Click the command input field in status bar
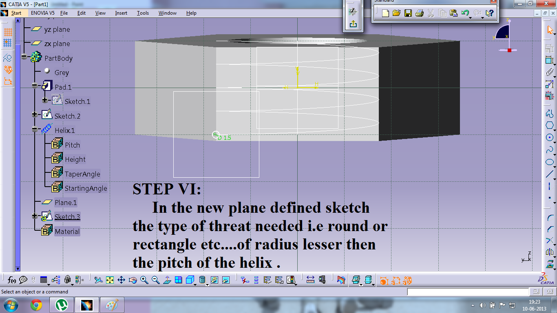The width and height of the screenshot is (557, 313). [x=468, y=292]
